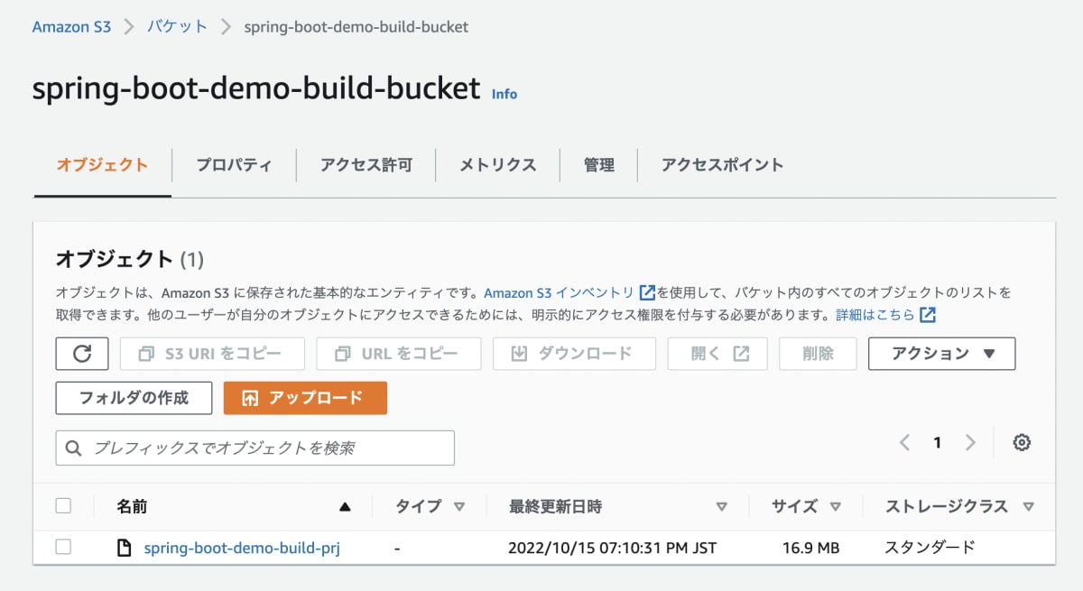Switch to the オブジェクト tab
Viewport: 1083px width, 591px height.
pyautogui.click(x=102, y=165)
